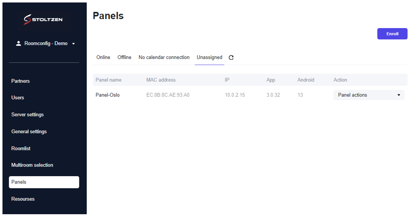
Task: Click the Panel name column header
Action: pyautogui.click(x=108, y=80)
